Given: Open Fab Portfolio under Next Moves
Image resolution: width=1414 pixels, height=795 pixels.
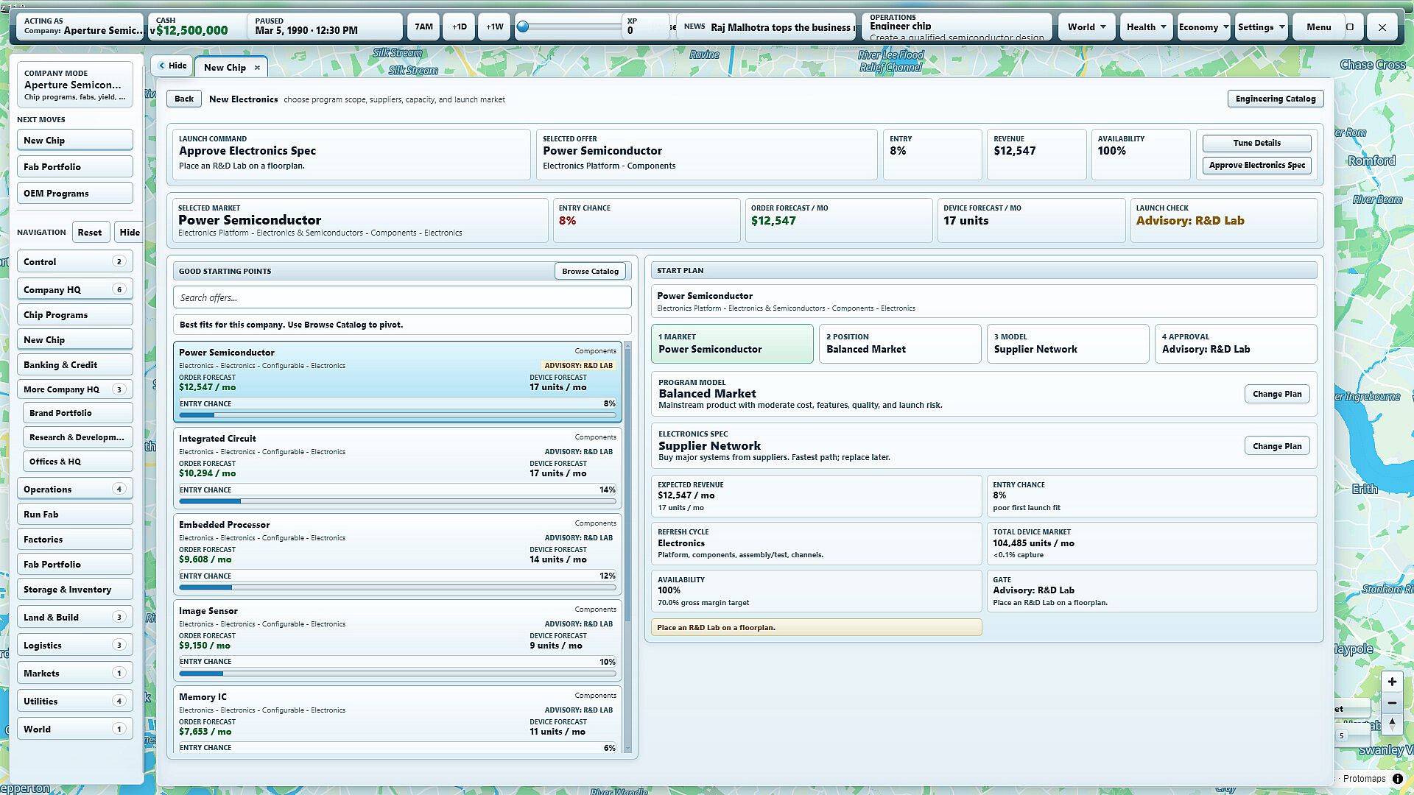Looking at the screenshot, I should pos(75,167).
